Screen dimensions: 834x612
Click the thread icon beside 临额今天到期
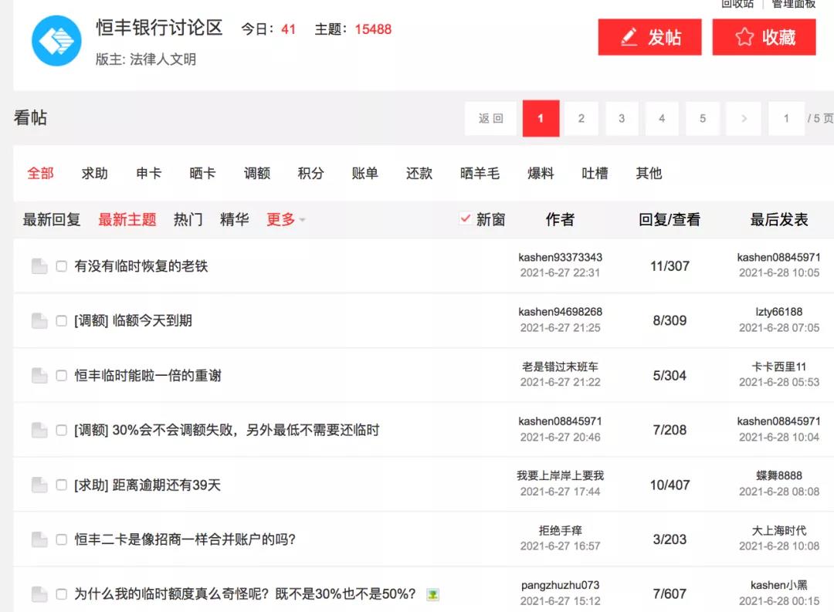tap(39, 320)
